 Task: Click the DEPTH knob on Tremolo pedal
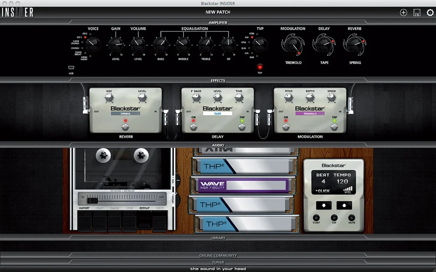point(310,98)
